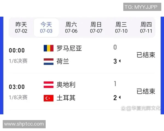
Task: Click 已结束 status for Austria match
Action: pos(146,91)
